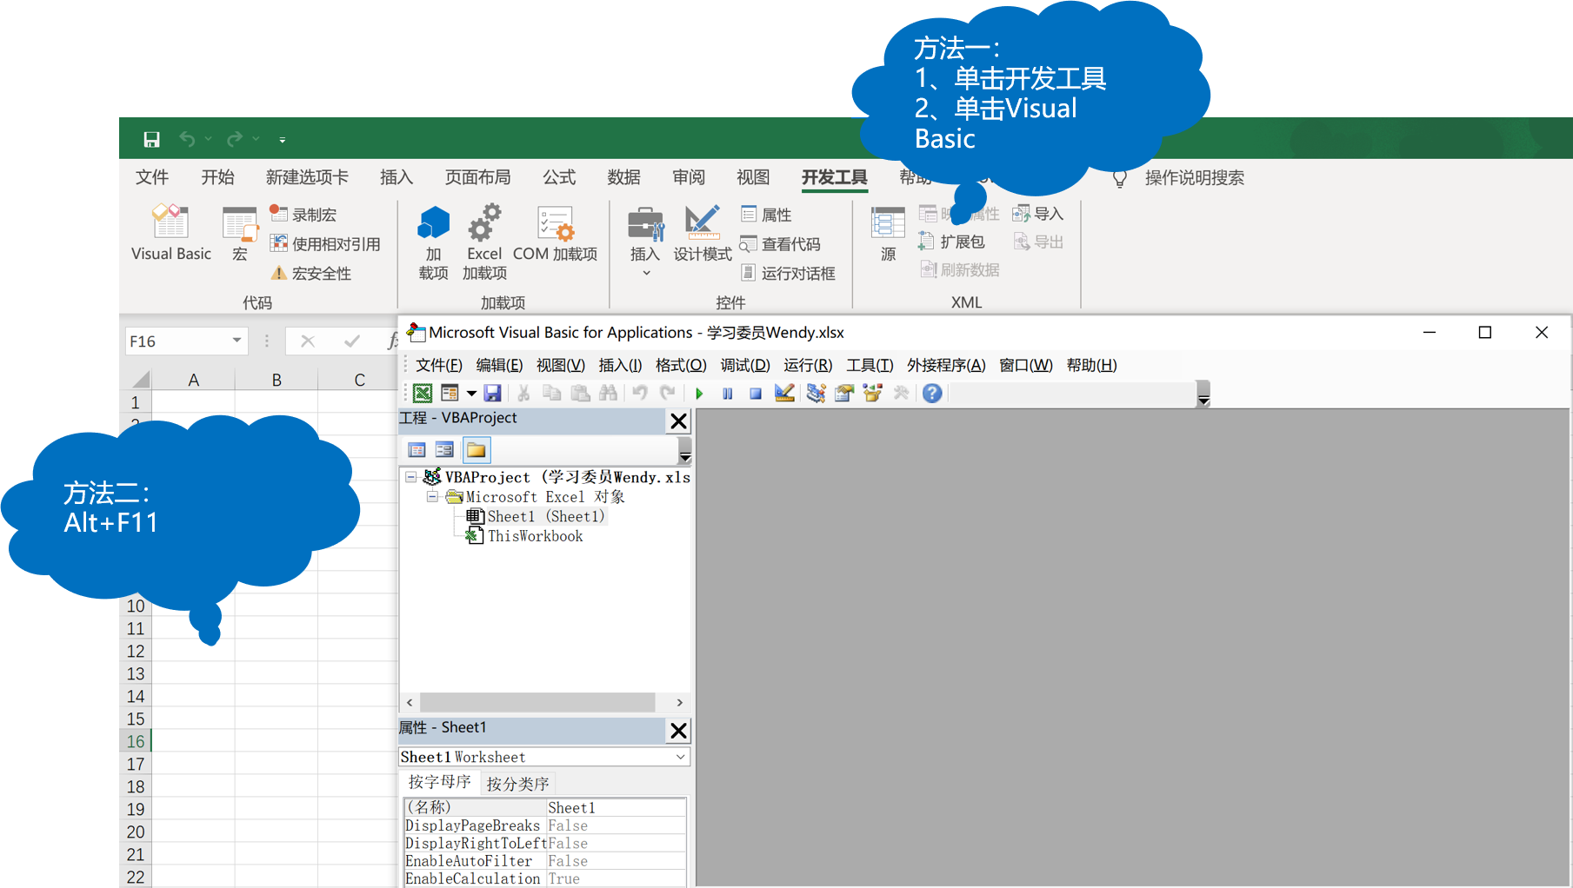This screenshot has height=888, width=1573.
Task: Open COM Add-ins (COM 加载项)
Action: [555, 233]
